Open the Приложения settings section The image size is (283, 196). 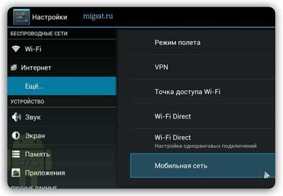coord(62,173)
